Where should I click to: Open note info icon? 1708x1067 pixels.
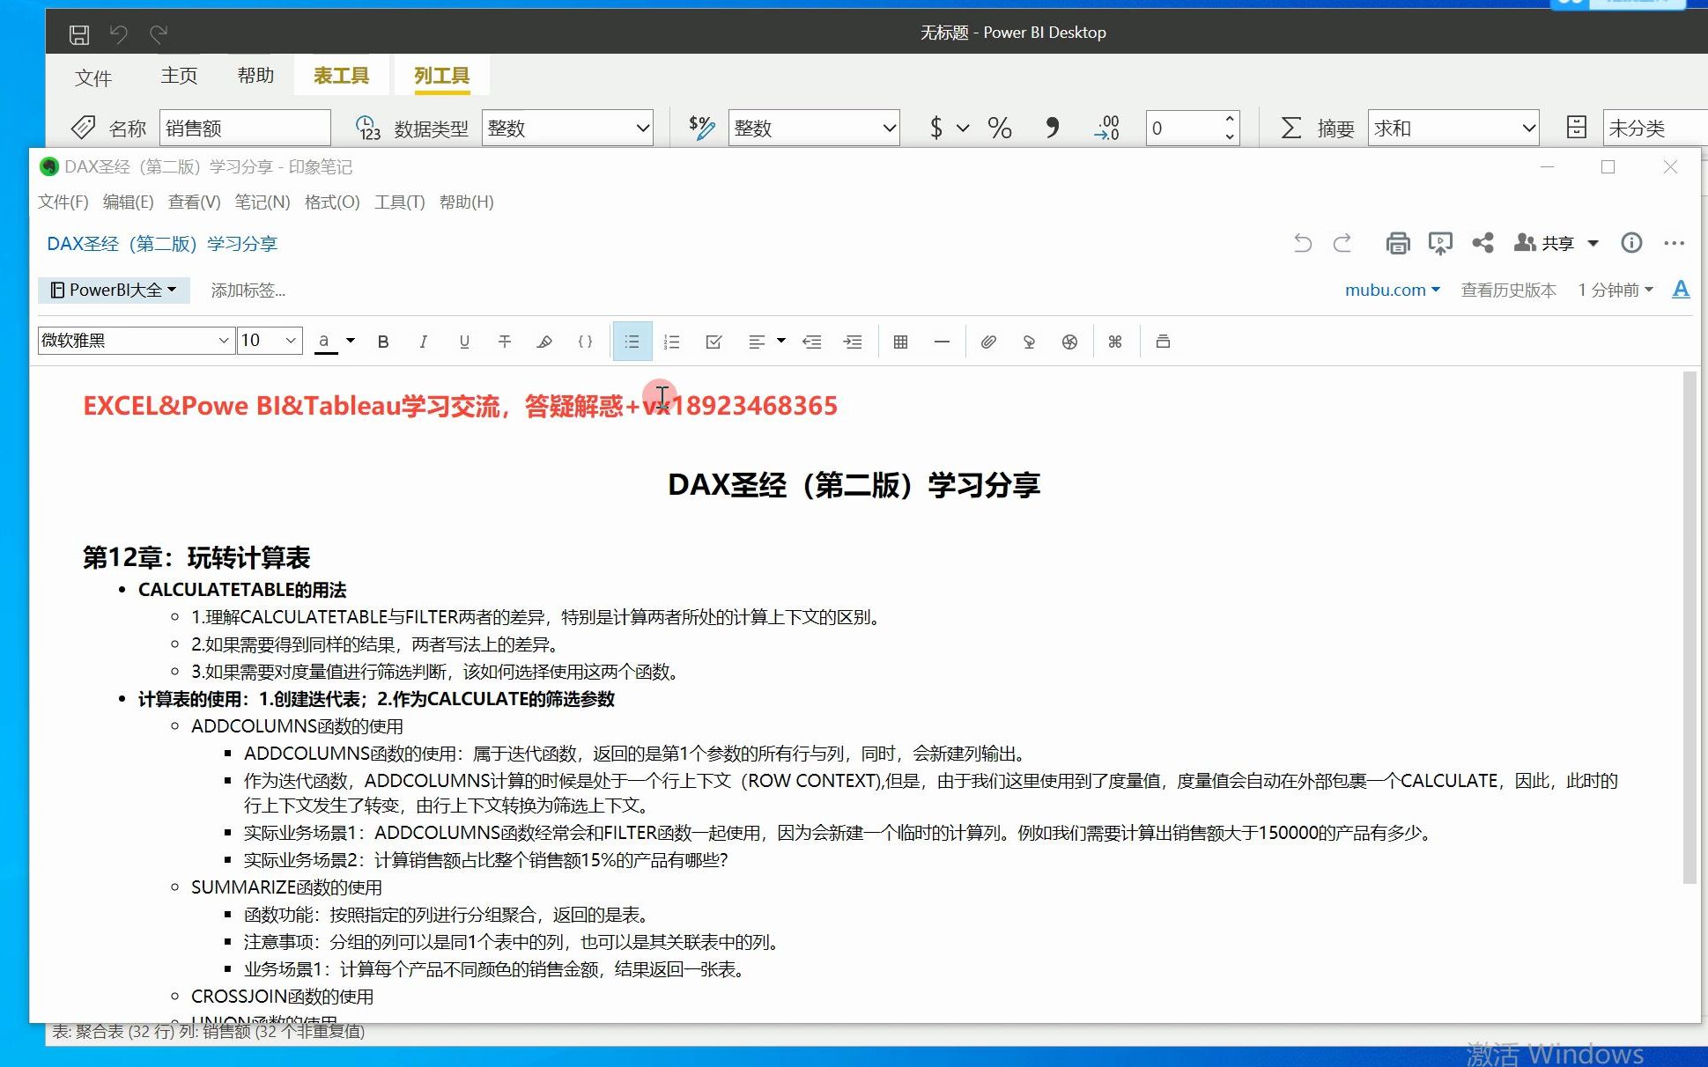click(1631, 243)
